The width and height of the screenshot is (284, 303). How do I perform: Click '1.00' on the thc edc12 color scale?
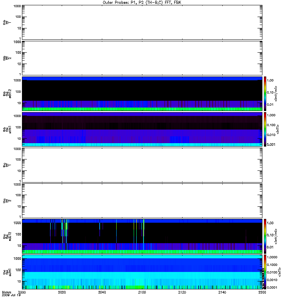(x=270, y=223)
